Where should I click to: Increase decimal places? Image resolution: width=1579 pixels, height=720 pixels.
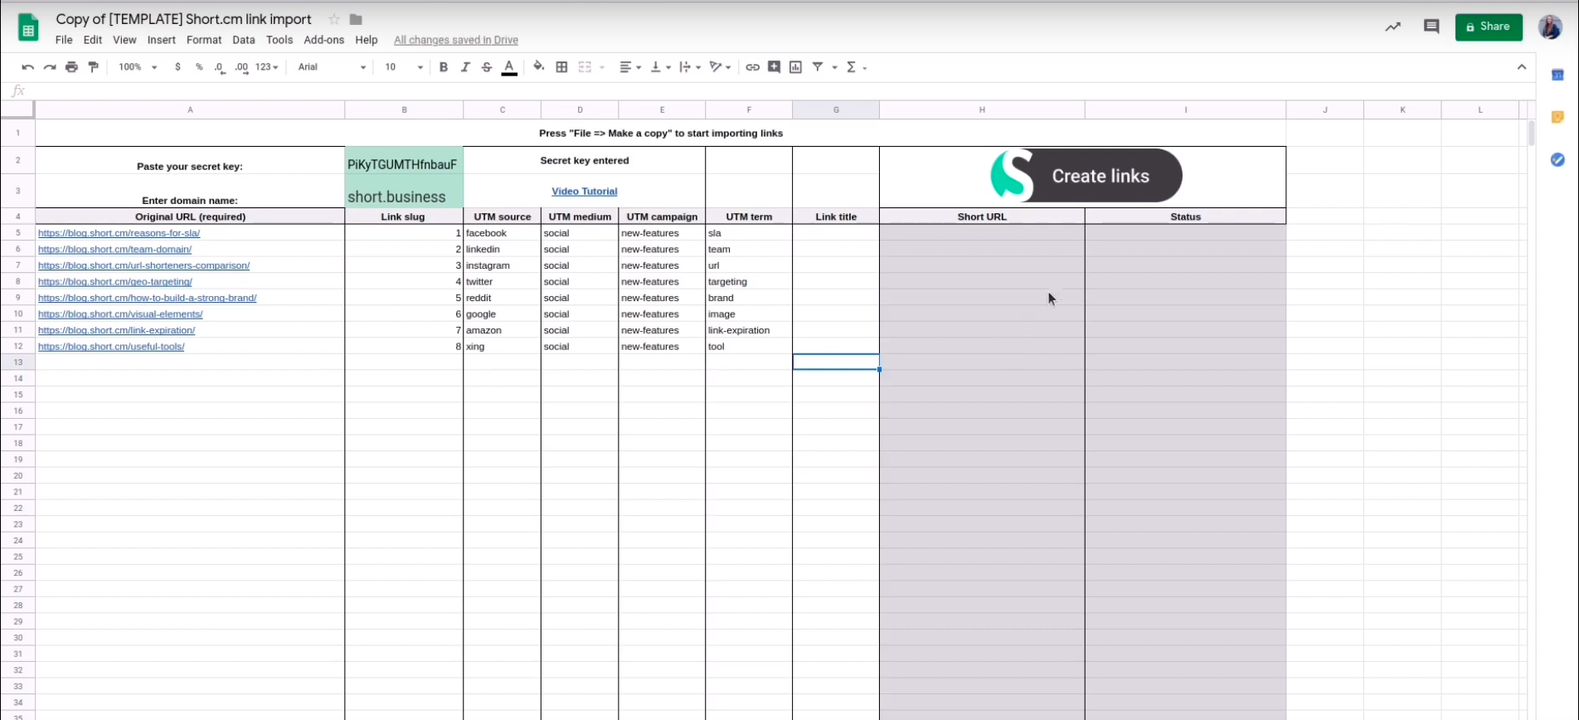241,67
